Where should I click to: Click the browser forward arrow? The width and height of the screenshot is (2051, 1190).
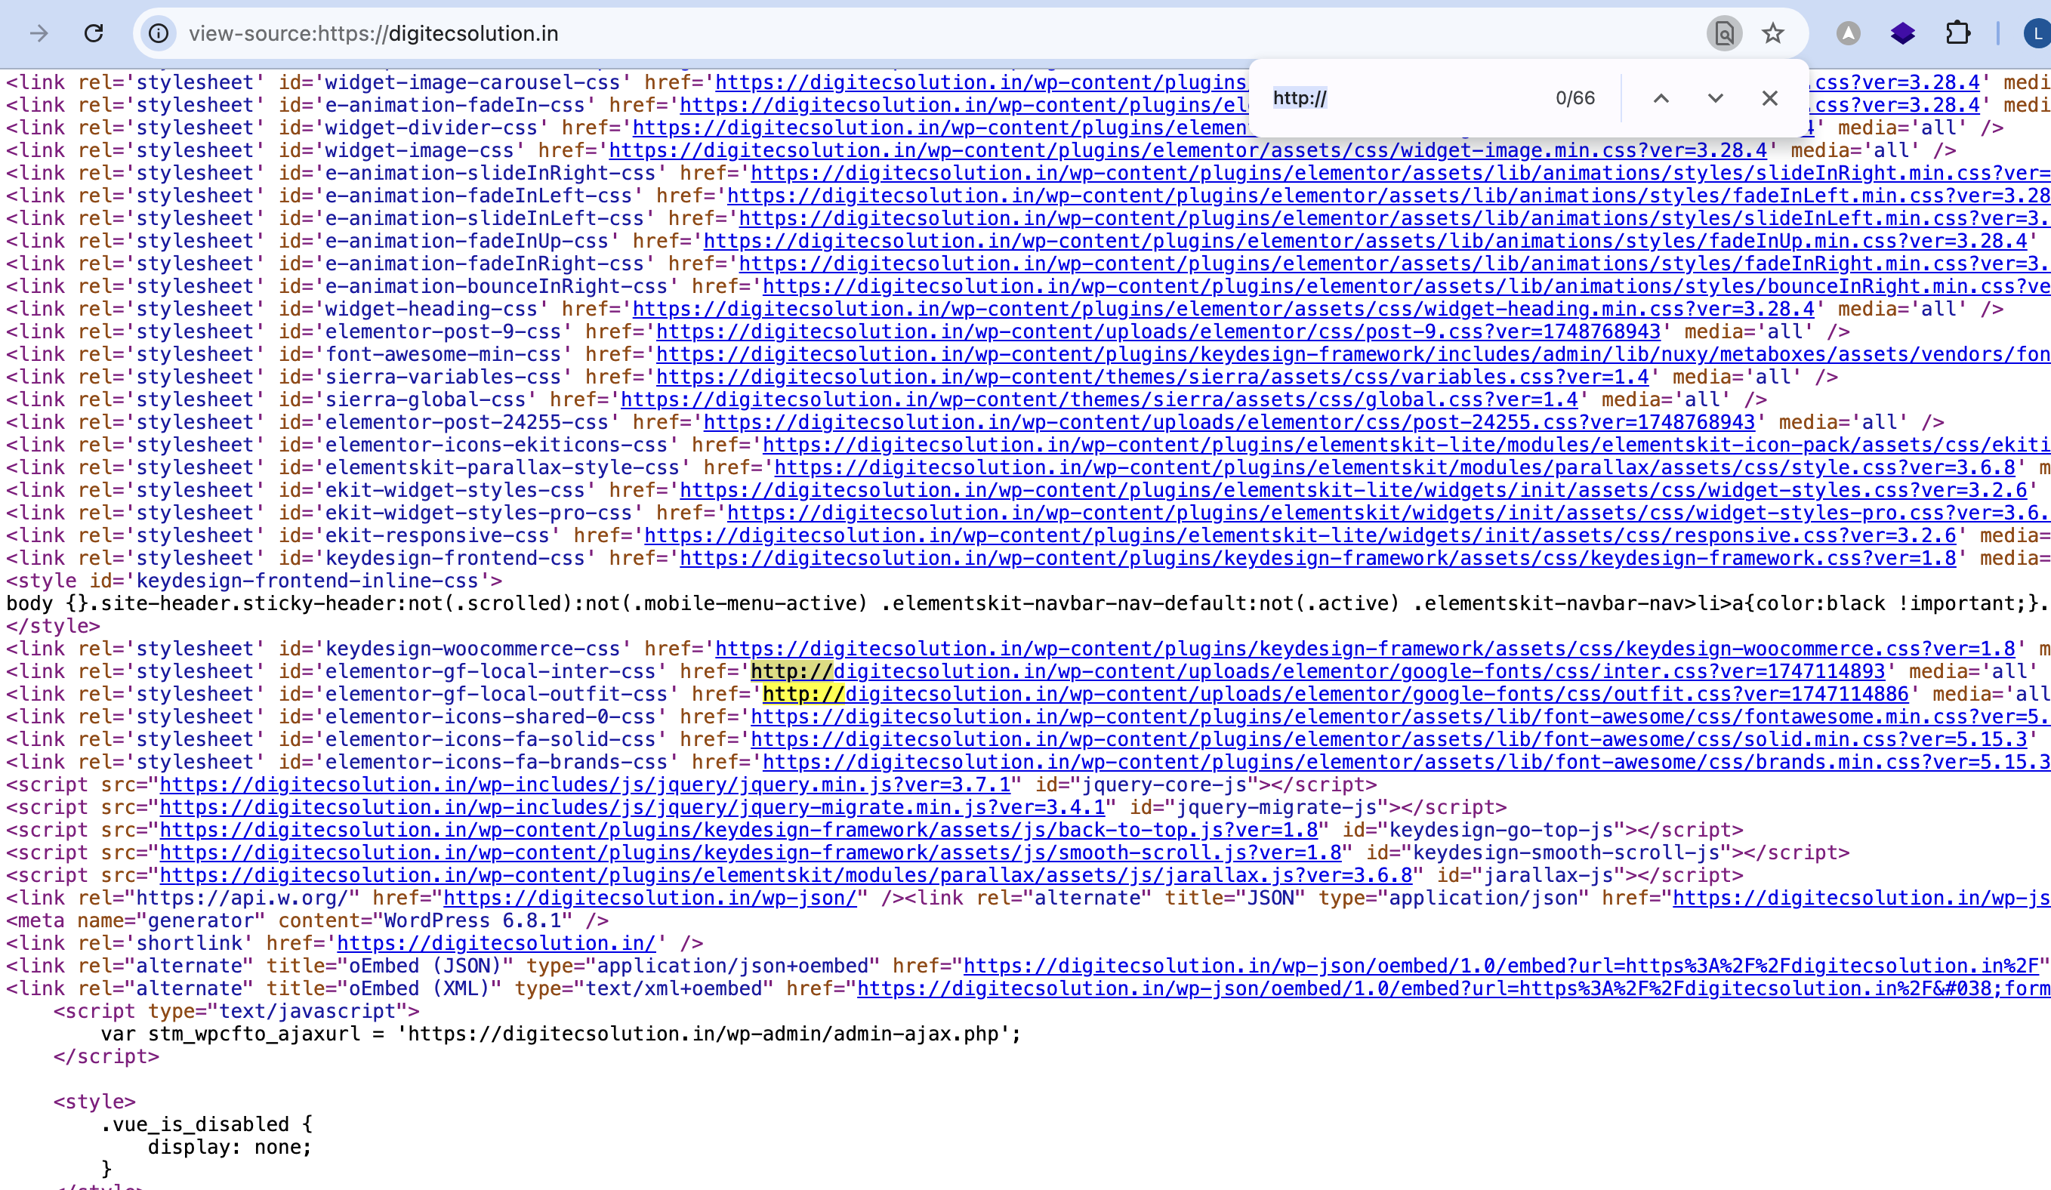(x=39, y=33)
